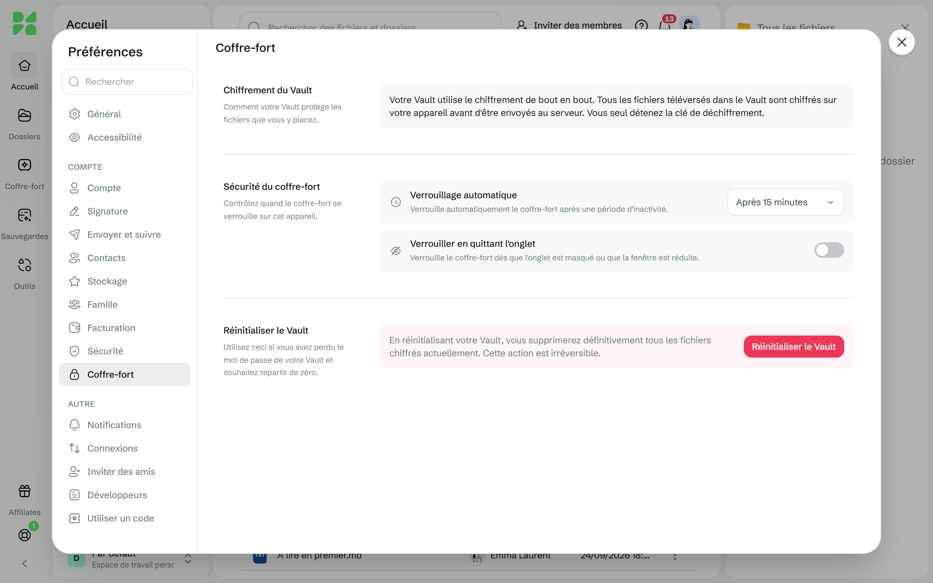Open the support lifebuoy icon
The width and height of the screenshot is (933, 583).
(24, 535)
